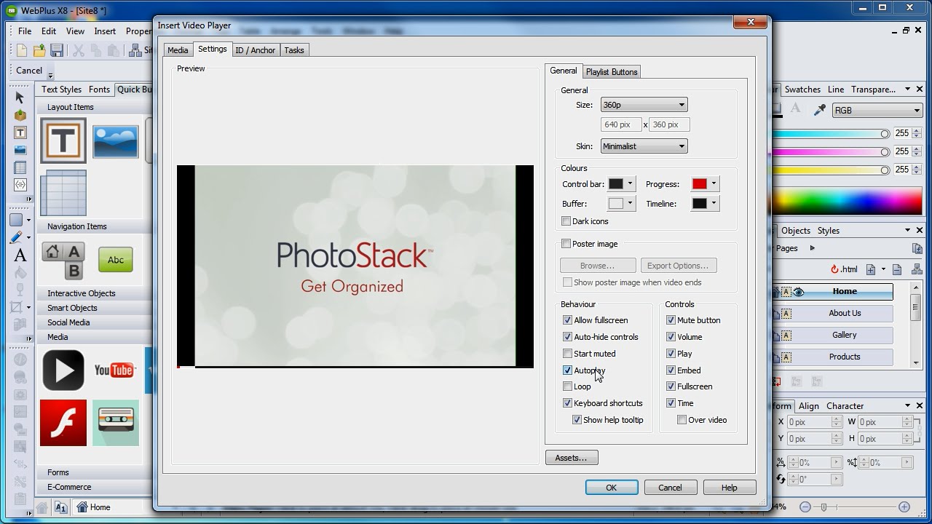Image resolution: width=932 pixels, height=524 pixels.
Task: Open Timeline colour dropdown
Action: [x=714, y=204]
